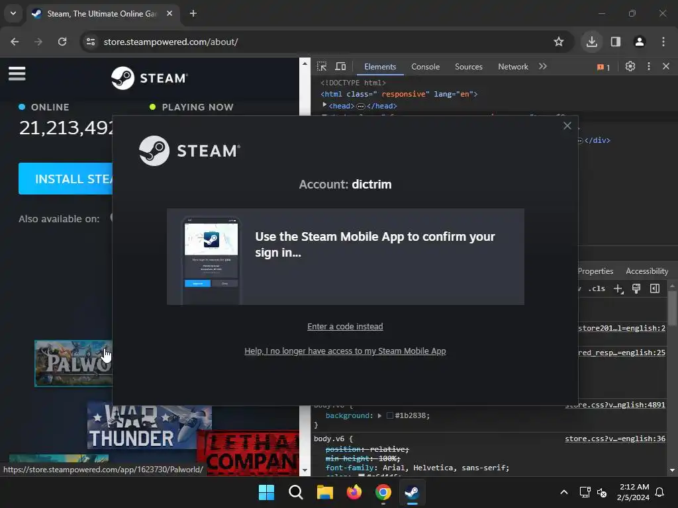Show hidden system tray icons chevron
This screenshot has height=508, width=678.
click(x=564, y=492)
